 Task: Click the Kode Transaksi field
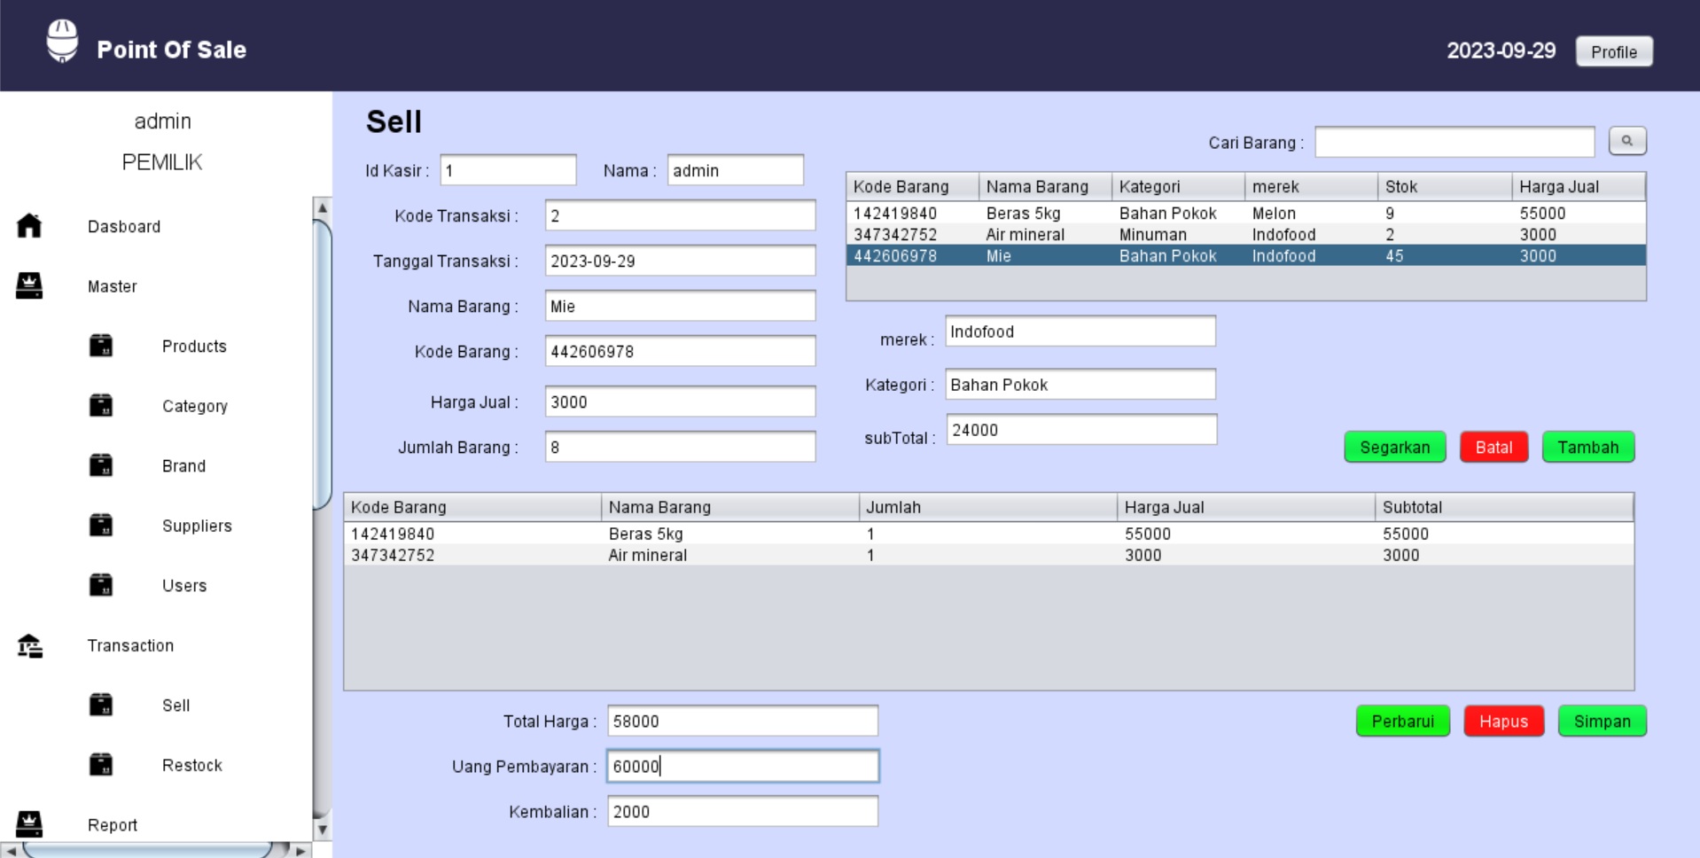click(x=680, y=215)
